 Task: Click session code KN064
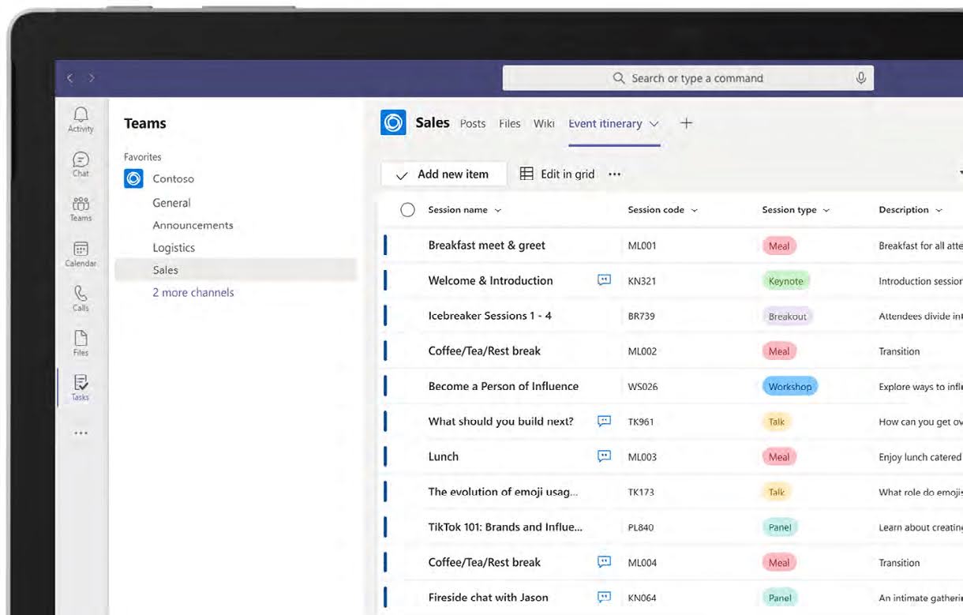pyautogui.click(x=642, y=598)
